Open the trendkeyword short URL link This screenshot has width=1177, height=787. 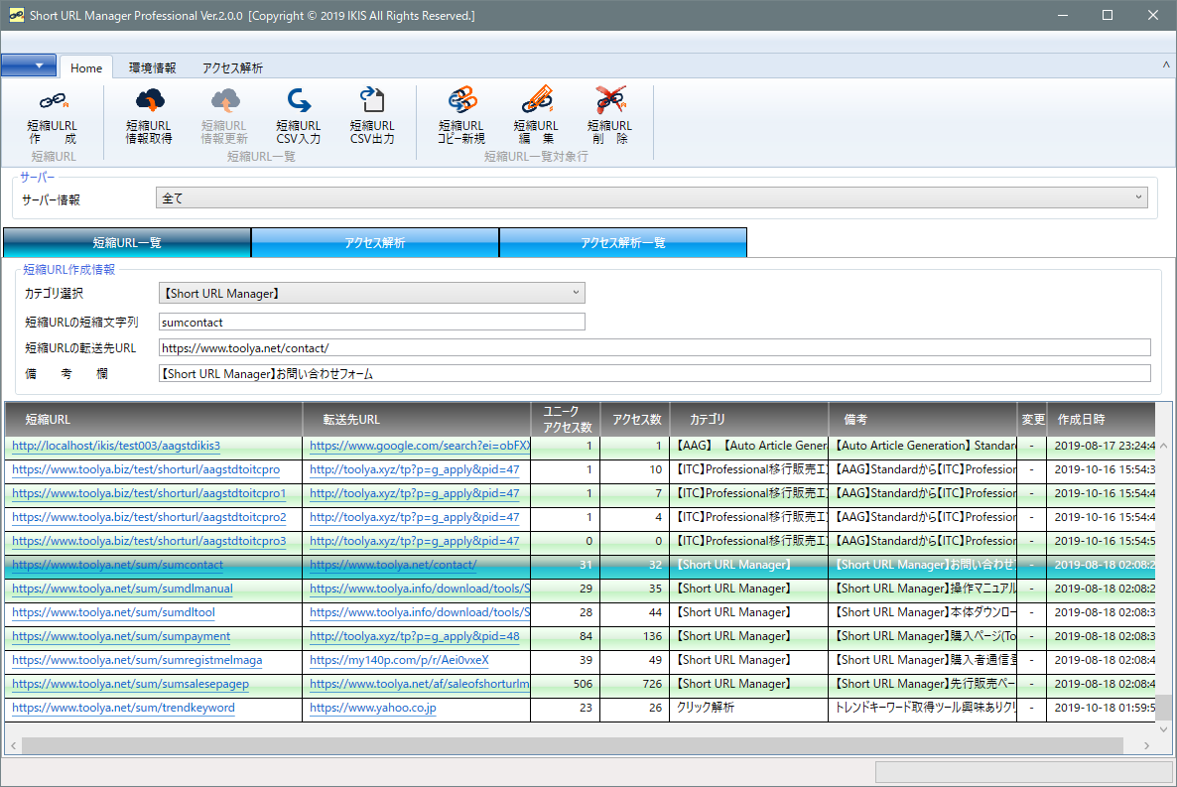[x=123, y=708]
